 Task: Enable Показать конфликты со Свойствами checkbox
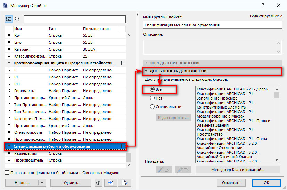pyautogui.click(x=7, y=173)
